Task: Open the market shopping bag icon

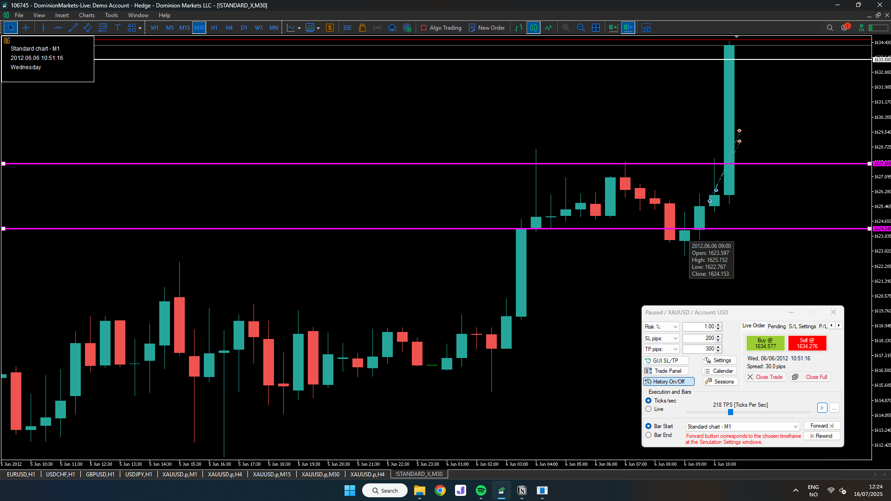Action: (x=362, y=28)
